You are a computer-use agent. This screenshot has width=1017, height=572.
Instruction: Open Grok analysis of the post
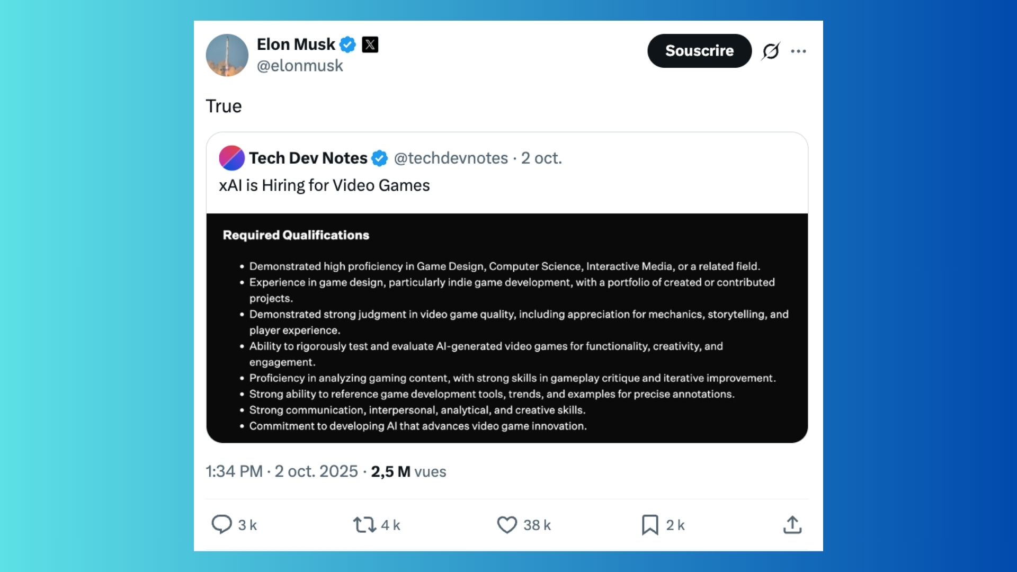pyautogui.click(x=771, y=51)
